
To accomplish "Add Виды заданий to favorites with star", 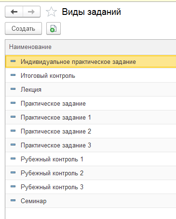I will click(51, 12).
